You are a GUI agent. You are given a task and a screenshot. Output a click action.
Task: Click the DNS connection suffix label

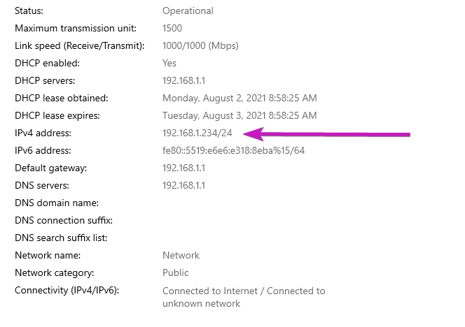(64, 221)
